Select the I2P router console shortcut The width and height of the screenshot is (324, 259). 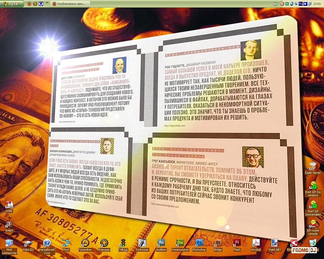click(x=313, y=228)
